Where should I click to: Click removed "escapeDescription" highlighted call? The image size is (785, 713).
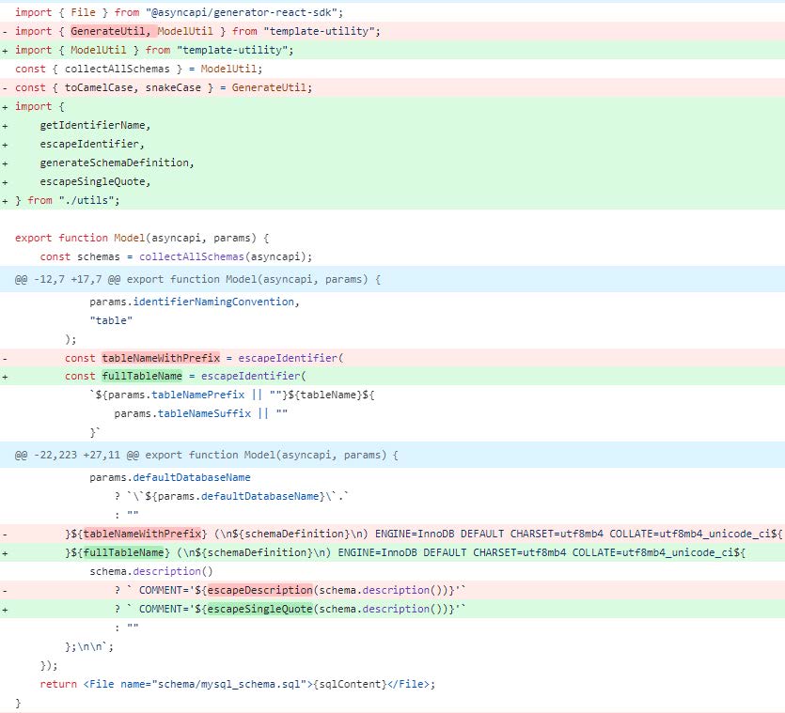(x=259, y=590)
